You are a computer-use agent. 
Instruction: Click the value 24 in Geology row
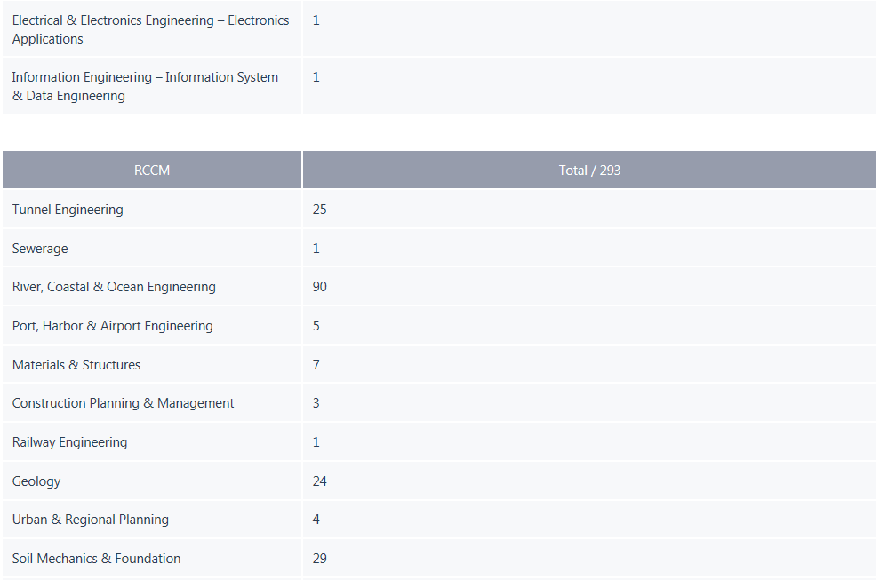coord(319,481)
